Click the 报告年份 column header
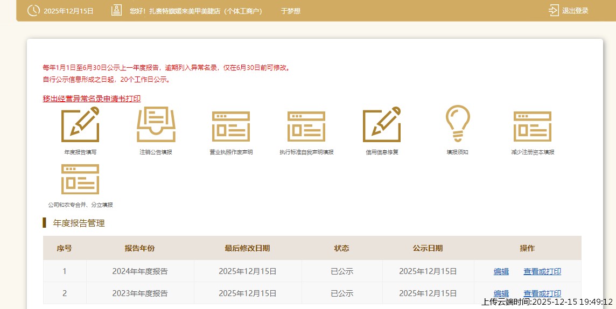The width and height of the screenshot is (616, 309). pos(140,248)
